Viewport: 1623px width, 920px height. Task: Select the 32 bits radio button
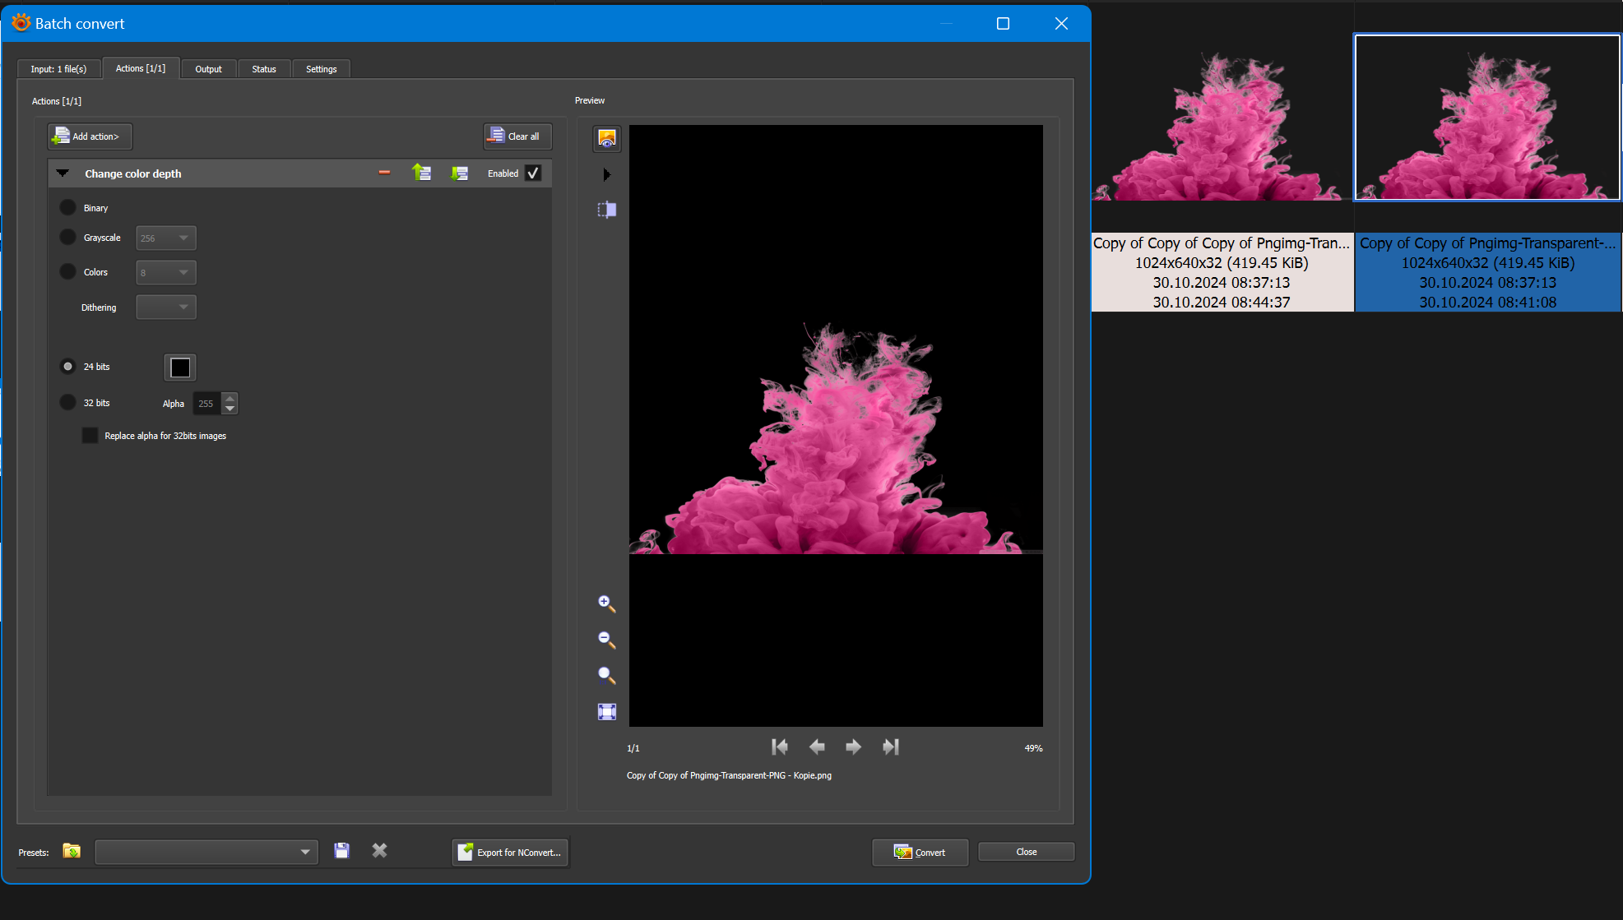[x=67, y=403]
